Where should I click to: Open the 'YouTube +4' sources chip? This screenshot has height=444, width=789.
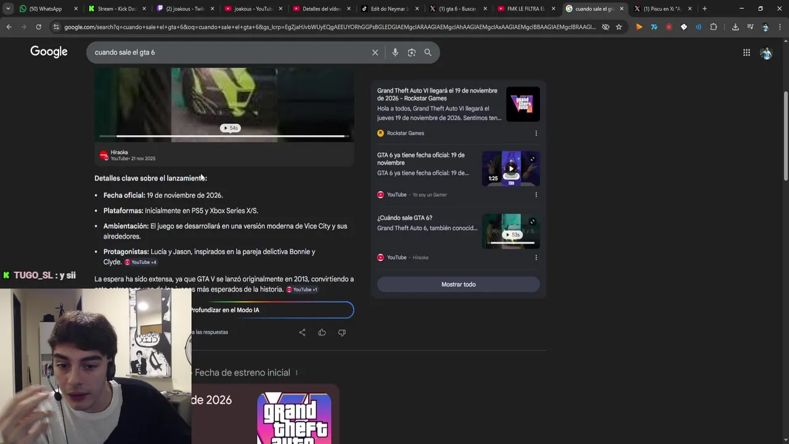point(141,262)
